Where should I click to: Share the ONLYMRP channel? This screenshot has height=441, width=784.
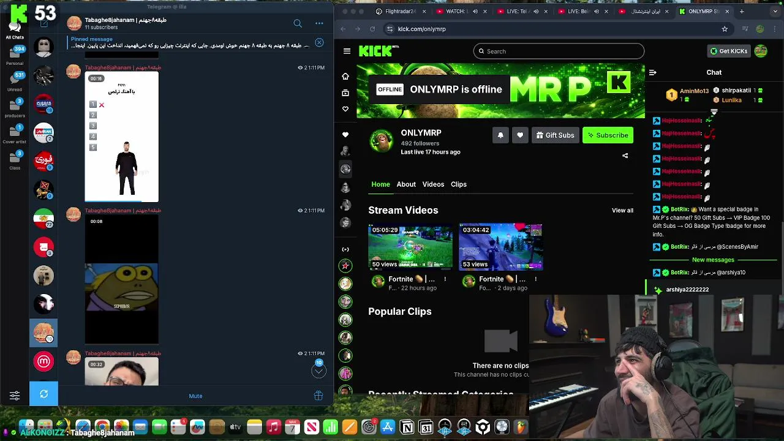[x=625, y=156]
